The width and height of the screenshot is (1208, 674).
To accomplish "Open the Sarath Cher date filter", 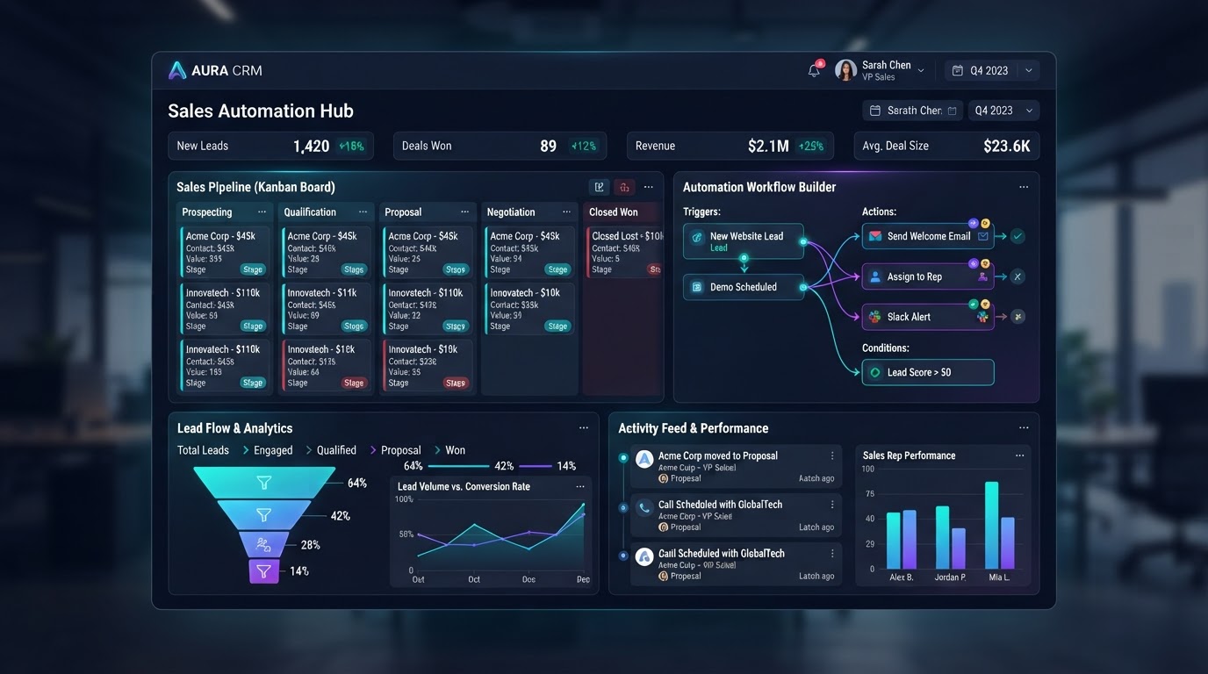I will coord(913,111).
